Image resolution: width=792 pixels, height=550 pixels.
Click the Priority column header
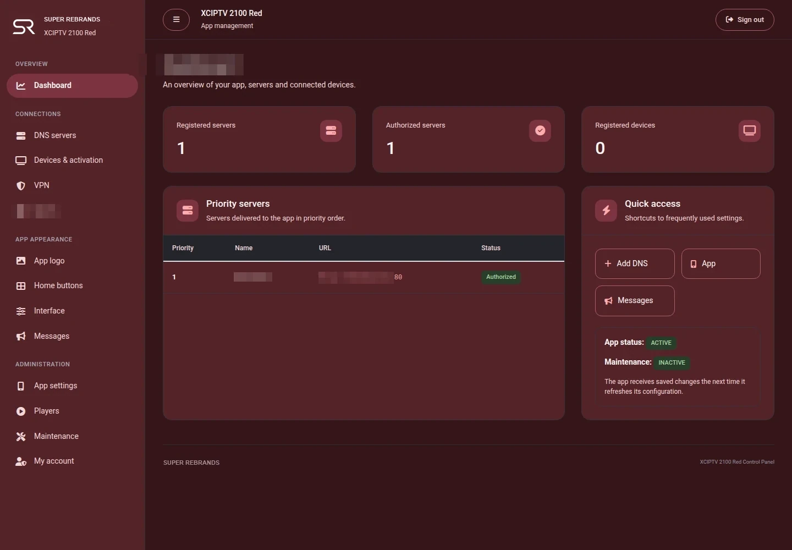click(x=183, y=248)
